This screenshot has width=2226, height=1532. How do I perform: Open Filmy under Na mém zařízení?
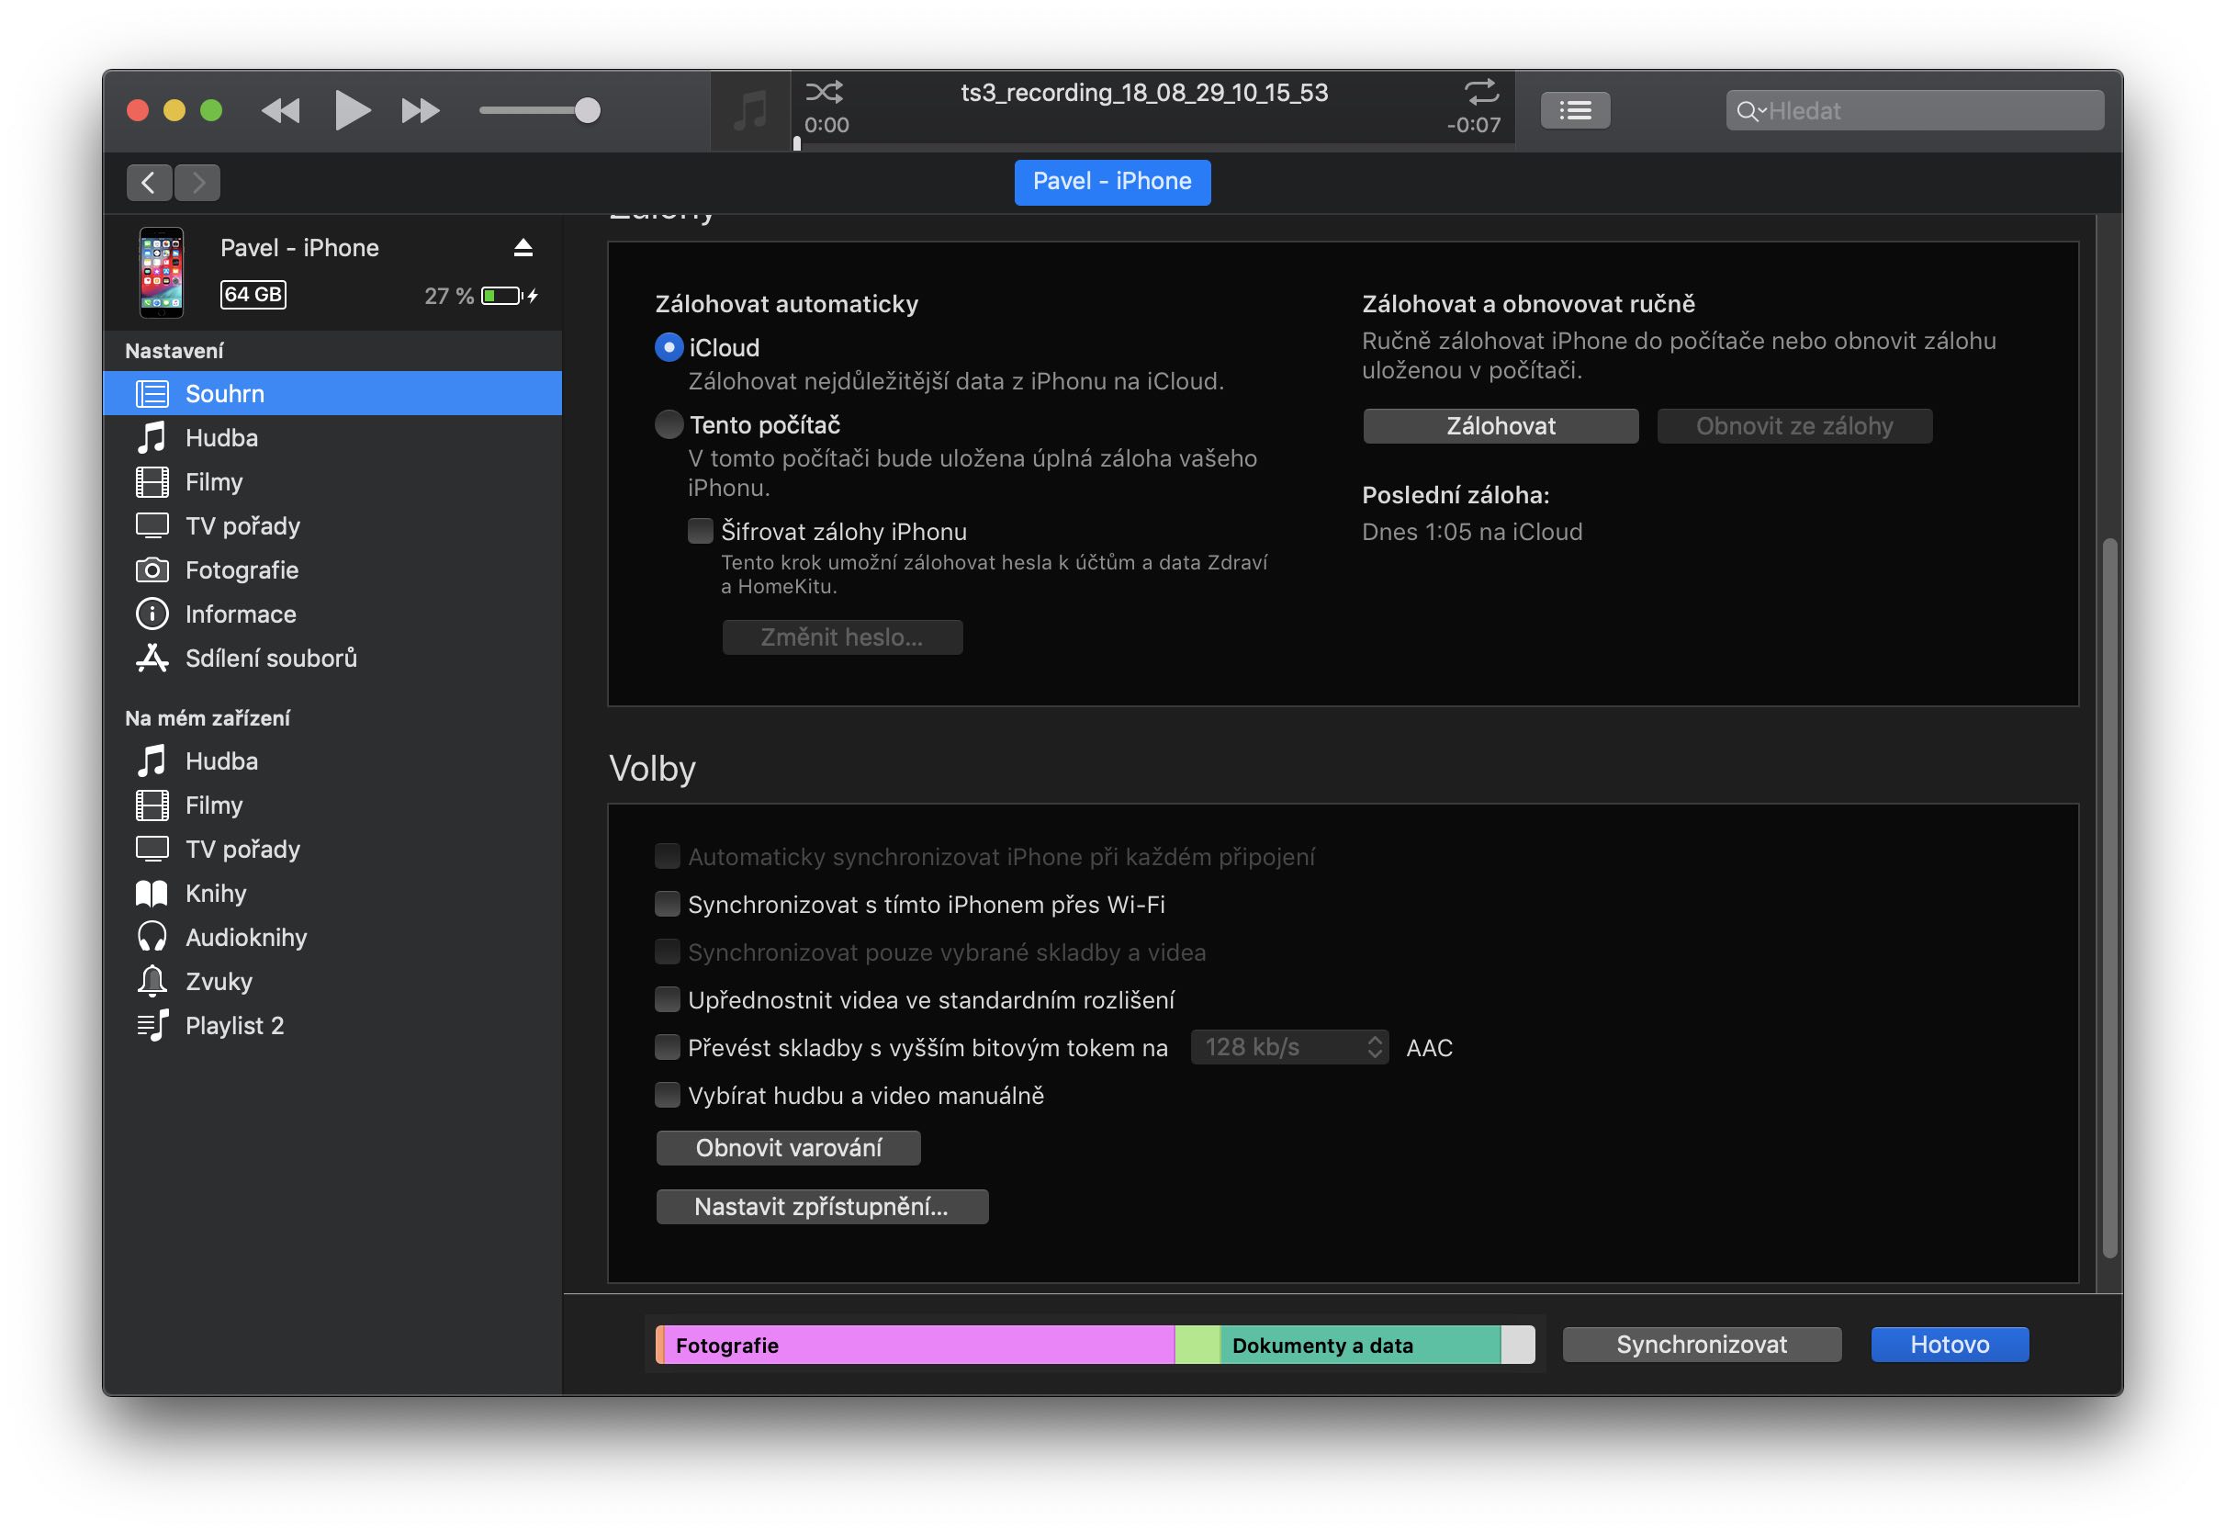pyautogui.click(x=332, y=805)
